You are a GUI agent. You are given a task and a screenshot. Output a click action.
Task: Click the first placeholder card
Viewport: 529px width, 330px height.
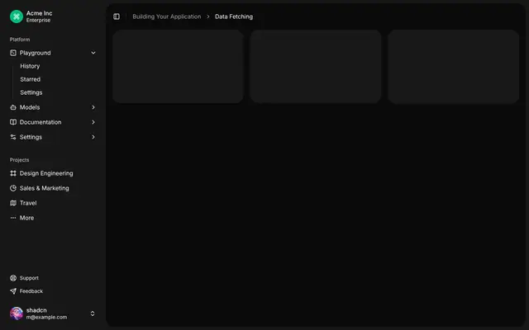179,66
